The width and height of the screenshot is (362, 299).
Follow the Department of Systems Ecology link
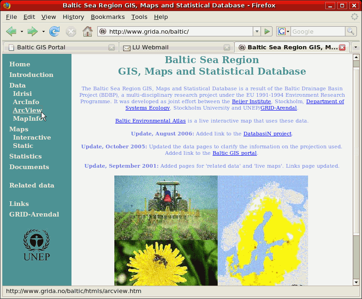pyautogui.click(x=148, y=108)
